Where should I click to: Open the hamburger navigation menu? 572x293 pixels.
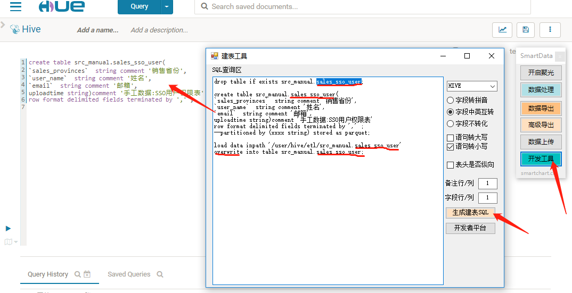click(x=15, y=7)
